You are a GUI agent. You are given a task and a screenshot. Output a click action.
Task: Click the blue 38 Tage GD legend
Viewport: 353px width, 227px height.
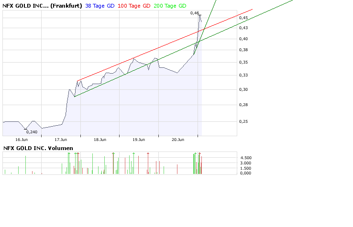coord(100,6)
